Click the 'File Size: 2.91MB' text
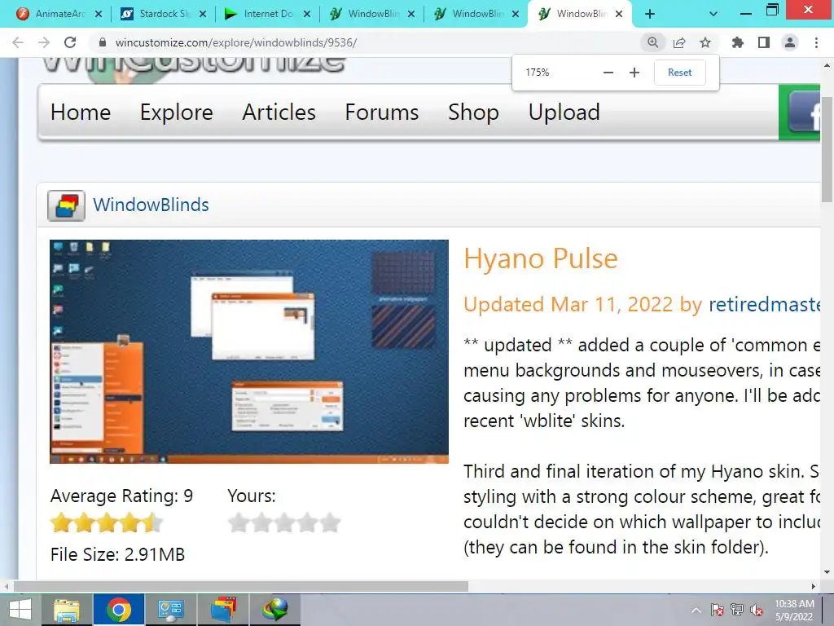The image size is (834, 626). point(117,554)
